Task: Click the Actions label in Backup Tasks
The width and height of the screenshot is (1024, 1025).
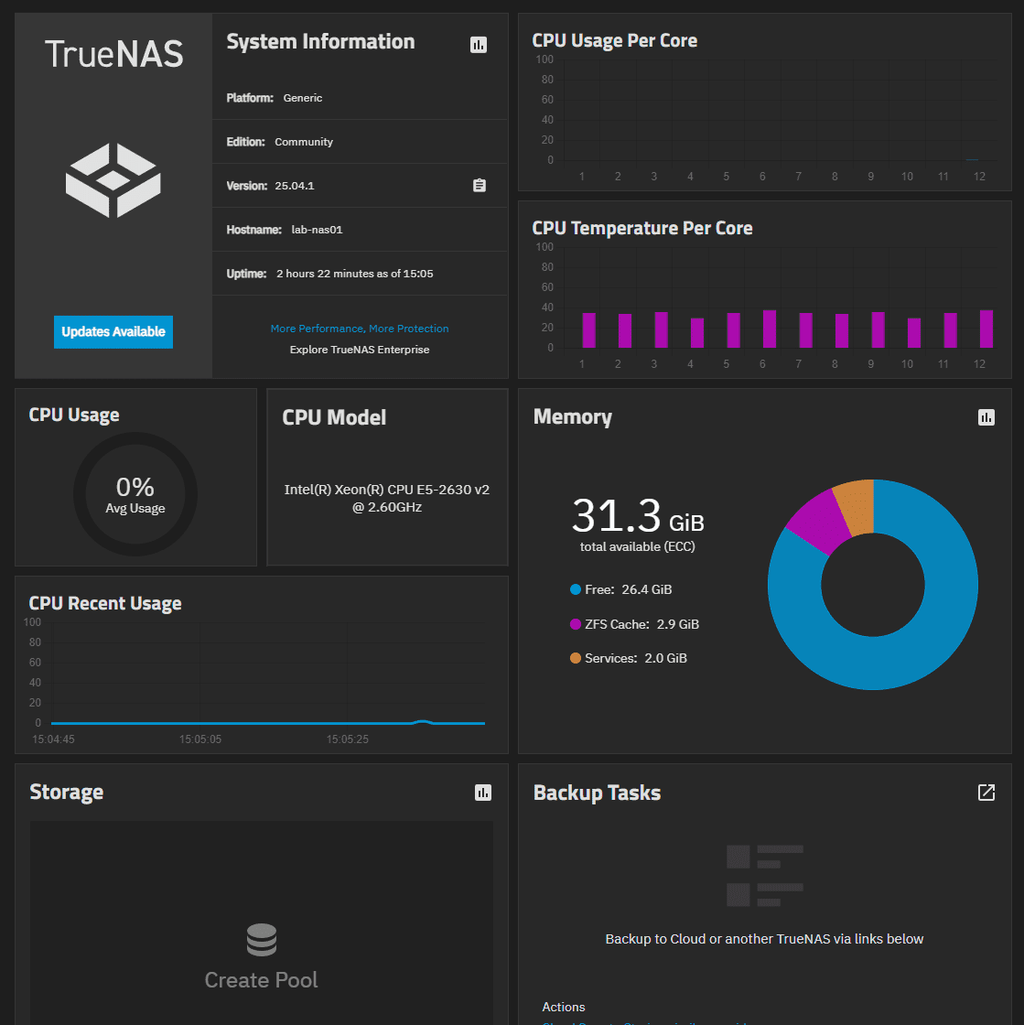Action: 564,1008
